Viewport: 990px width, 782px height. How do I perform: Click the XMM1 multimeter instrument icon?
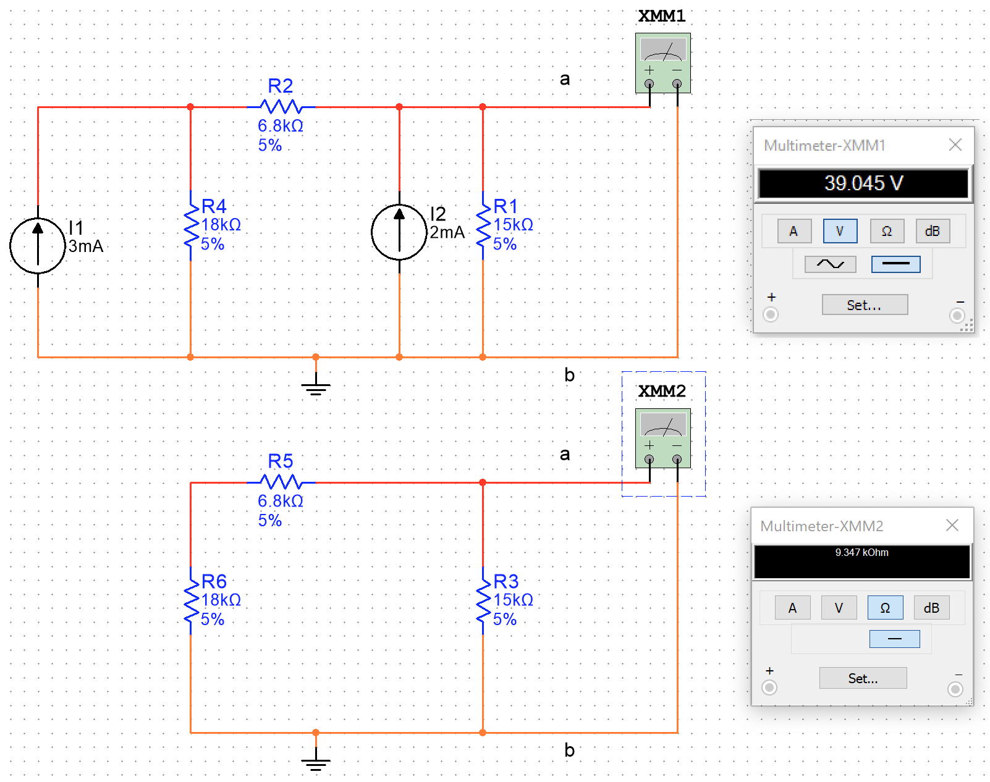[662, 62]
